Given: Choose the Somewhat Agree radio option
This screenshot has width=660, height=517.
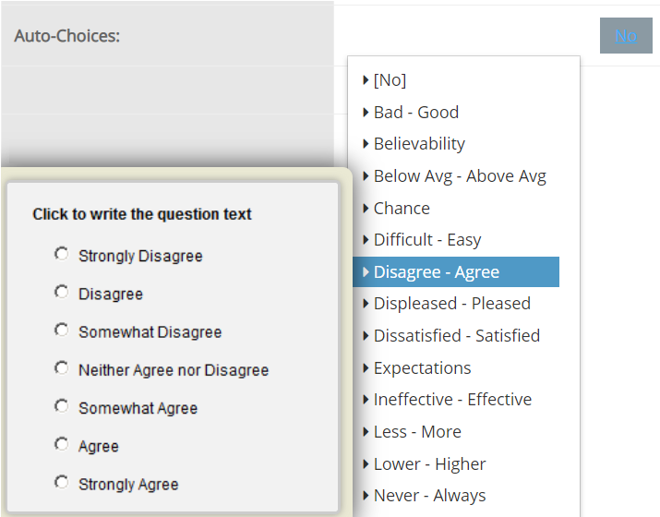Looking at the screenshot, I should (62, 406).
